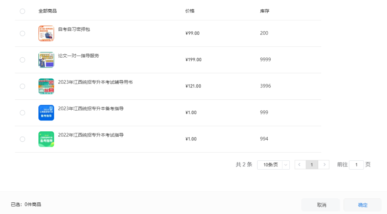Confirm selection with the 确定 button

coord(362,205)
